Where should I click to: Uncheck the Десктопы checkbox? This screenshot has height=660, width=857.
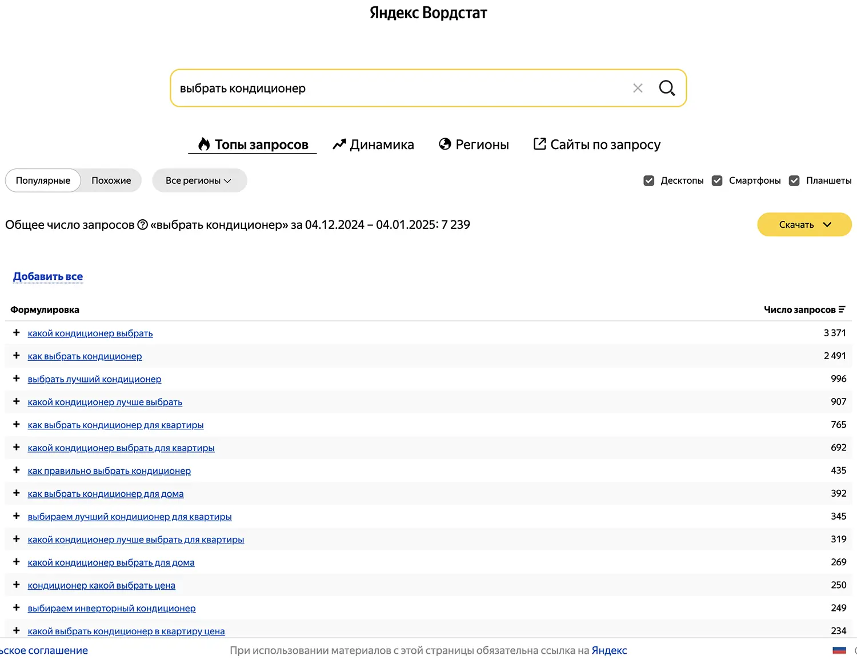[x=649, y=180]
